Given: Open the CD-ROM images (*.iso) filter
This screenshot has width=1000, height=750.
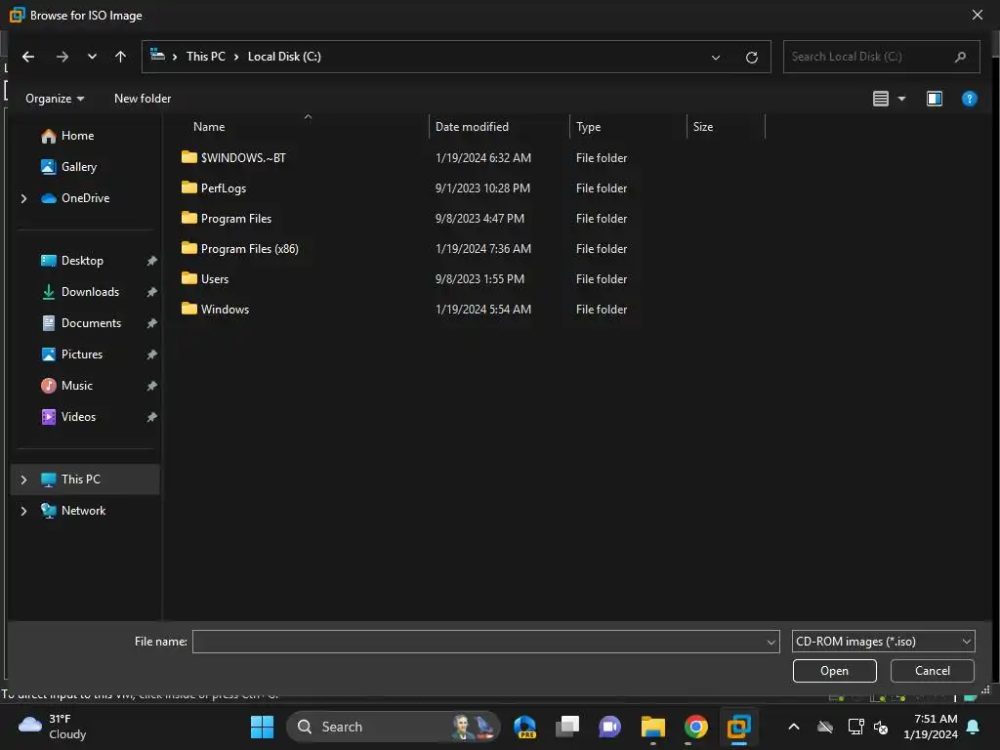Looking at the screenshot, I should click(x=883, y=642).
